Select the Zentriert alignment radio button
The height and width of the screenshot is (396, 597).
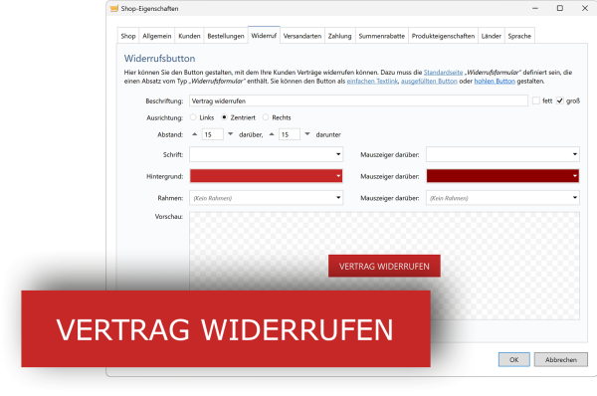point(224,117)
